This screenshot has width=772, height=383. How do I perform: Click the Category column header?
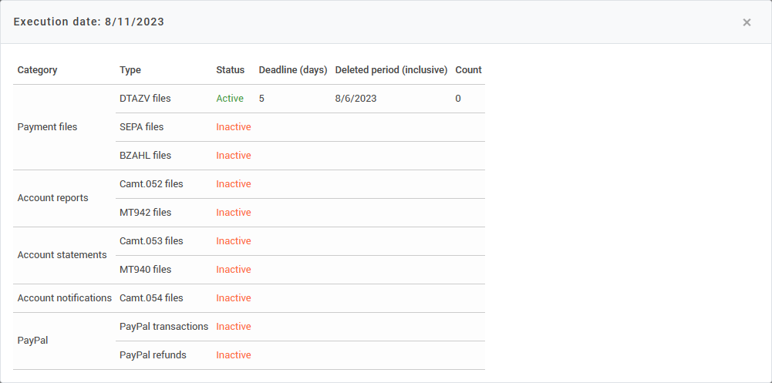click(x=37, y=70)
